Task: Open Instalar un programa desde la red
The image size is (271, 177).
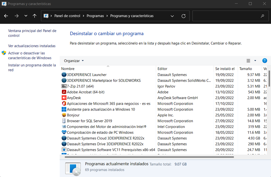Action: (32, 67)
